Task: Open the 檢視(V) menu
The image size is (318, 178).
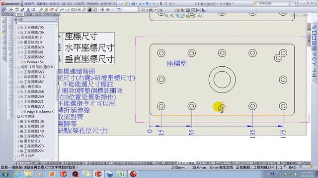Action: pos(54,3)
